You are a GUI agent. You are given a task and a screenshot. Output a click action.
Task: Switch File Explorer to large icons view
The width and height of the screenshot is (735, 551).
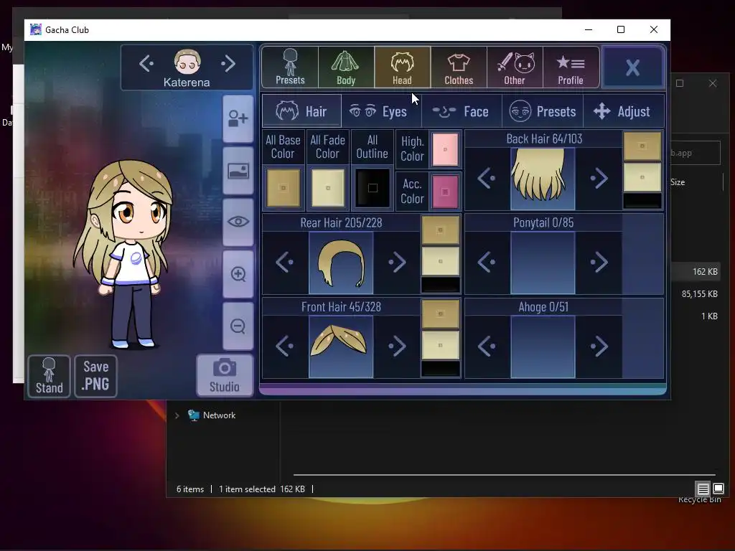[718, 489]
